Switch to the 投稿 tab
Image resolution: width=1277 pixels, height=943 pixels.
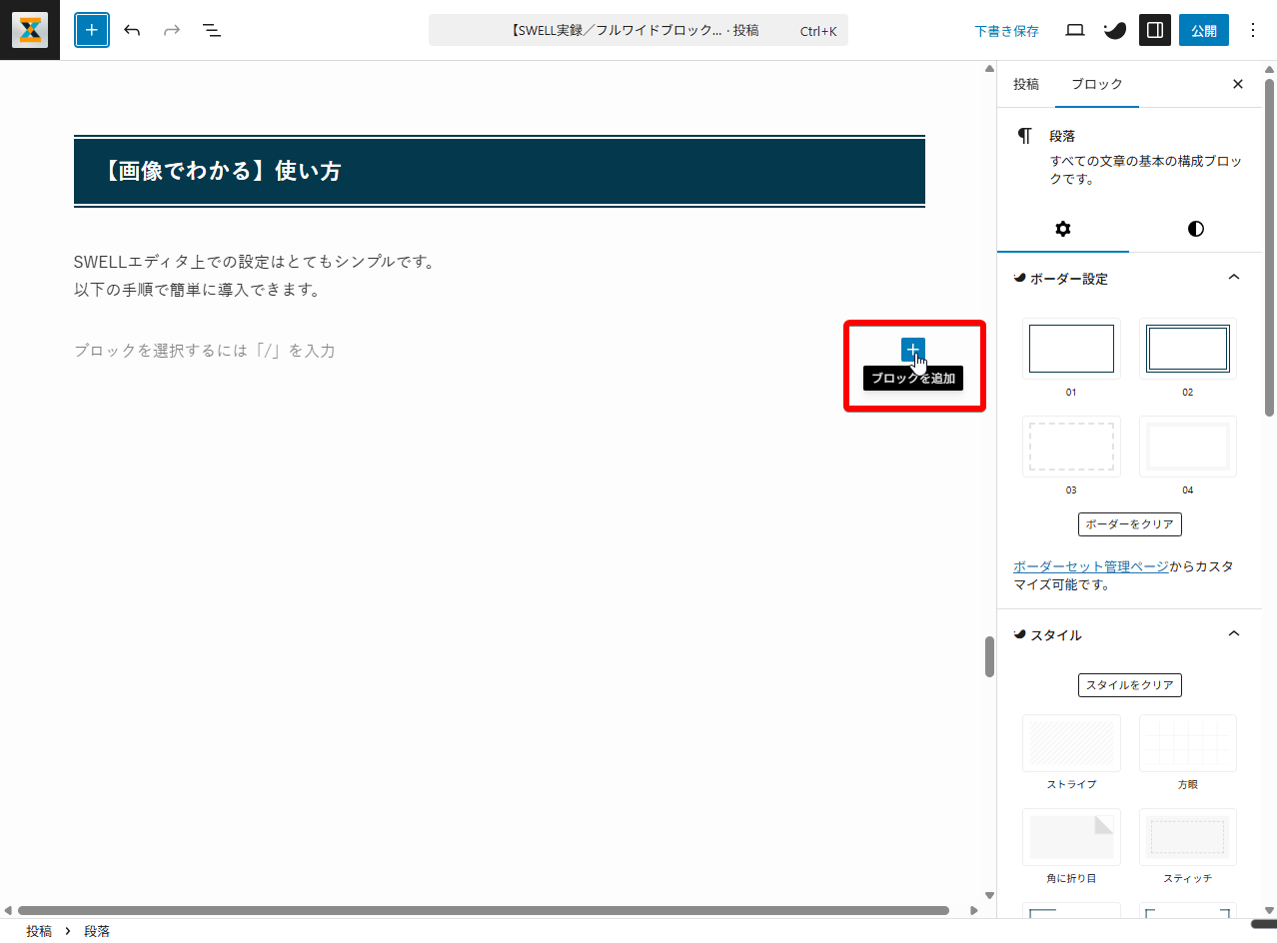click(x=1026, y=85)
